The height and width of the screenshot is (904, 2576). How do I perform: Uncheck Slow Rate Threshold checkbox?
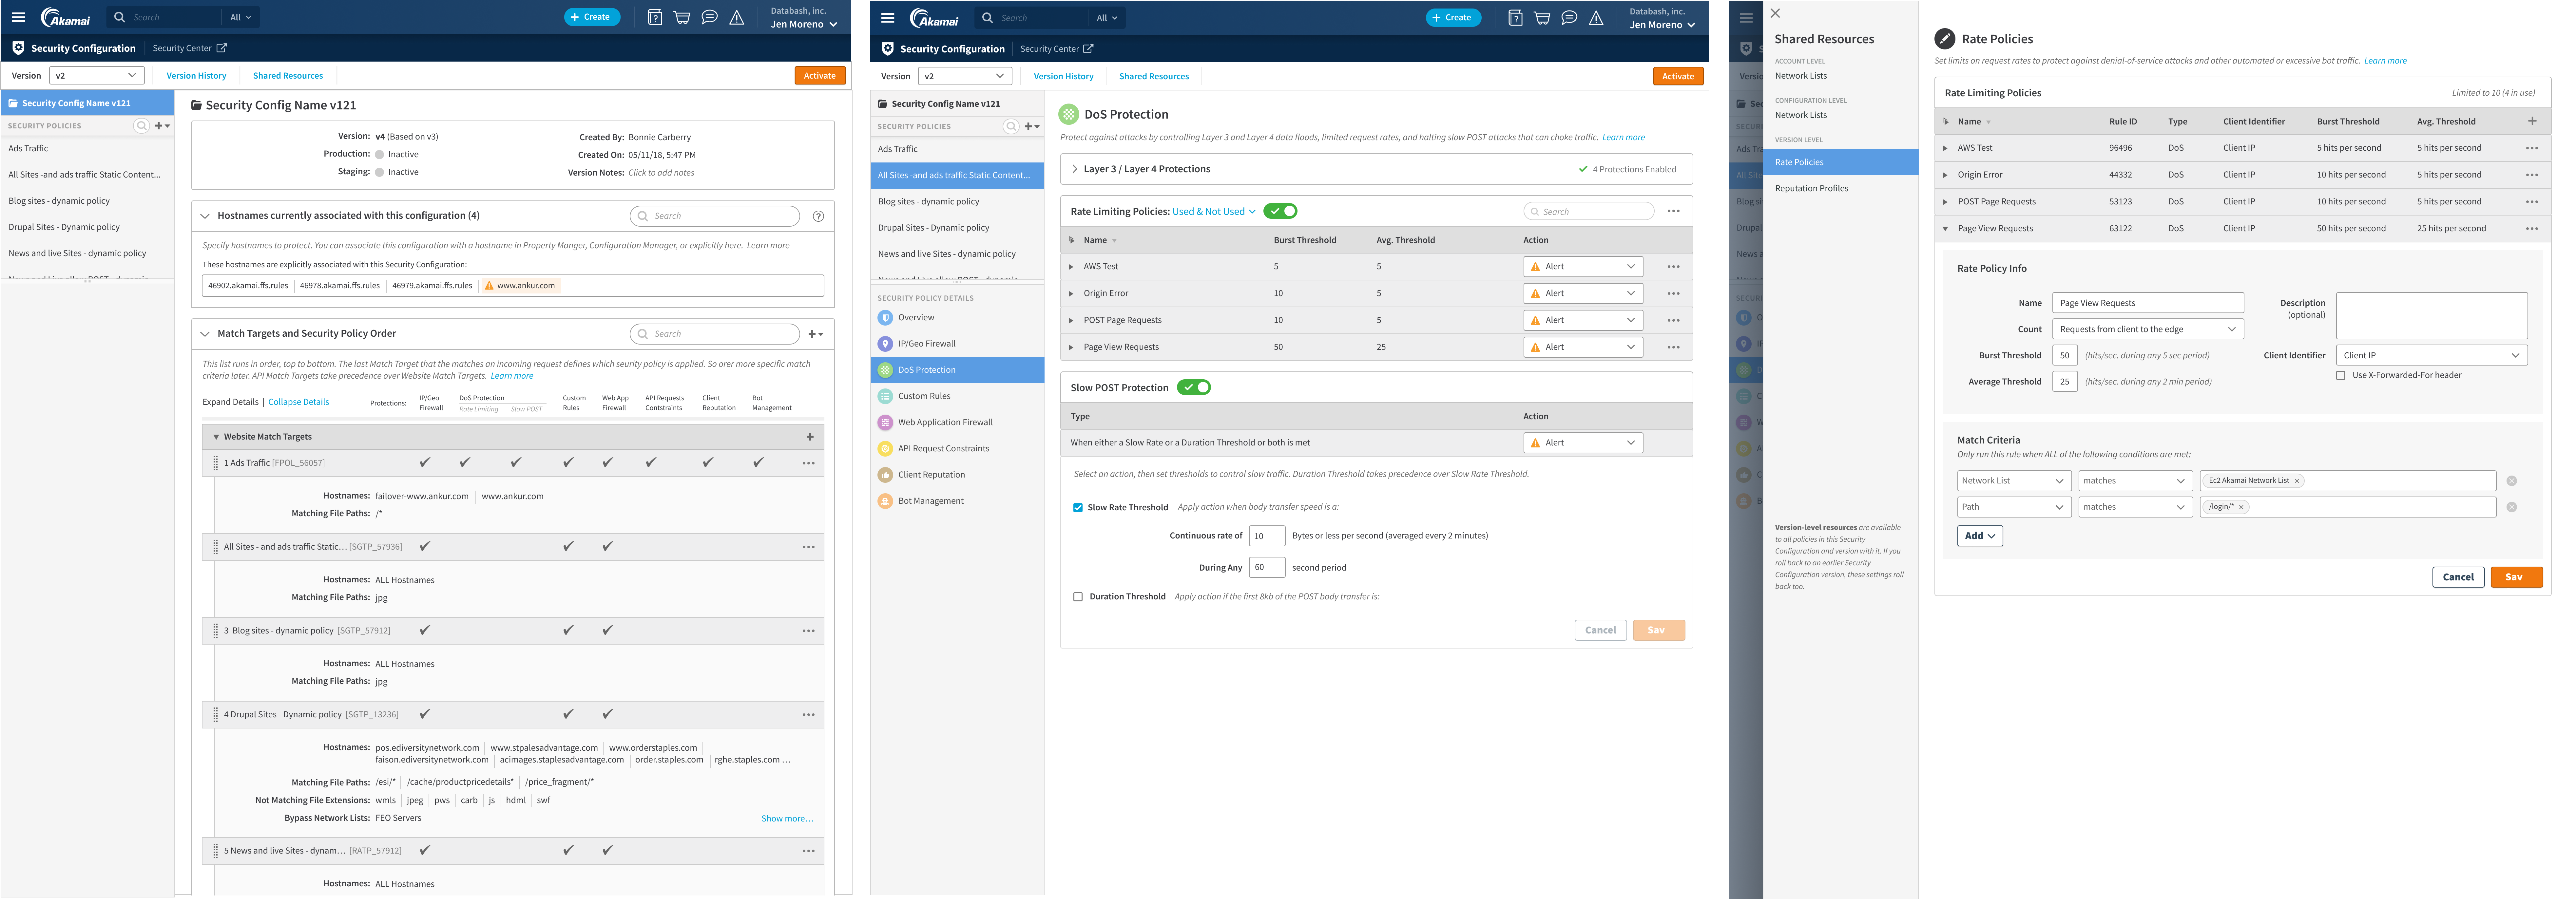1078,508
